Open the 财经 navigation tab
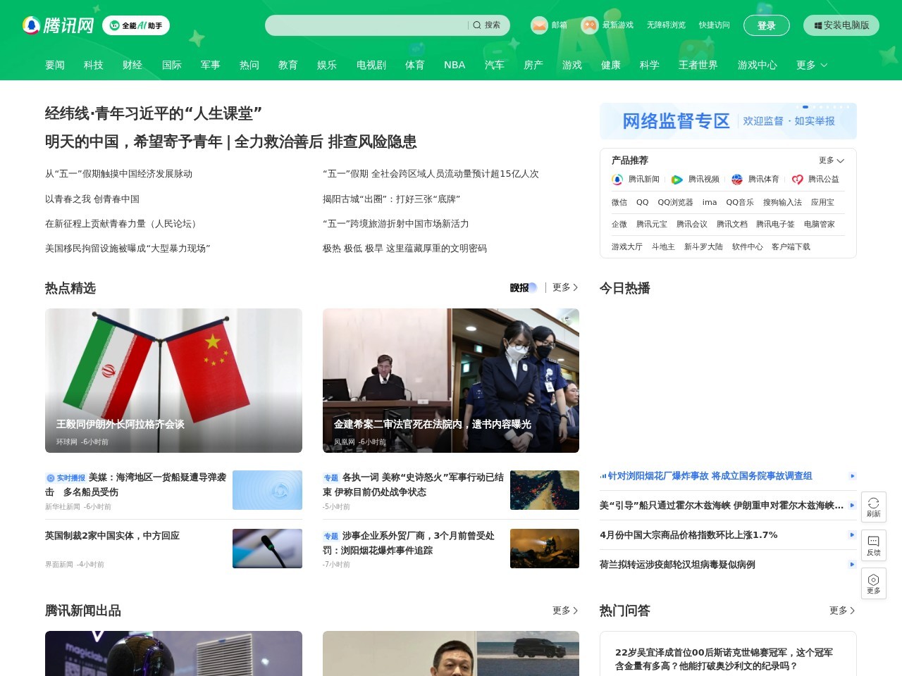This screenshot has height=676, width=902. tap(132, 65)
